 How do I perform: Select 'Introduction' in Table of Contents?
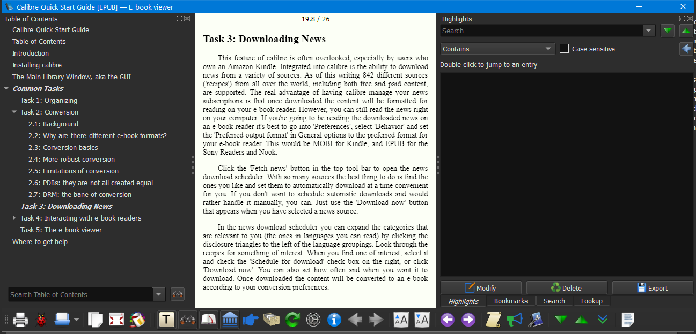coord(31,54)
